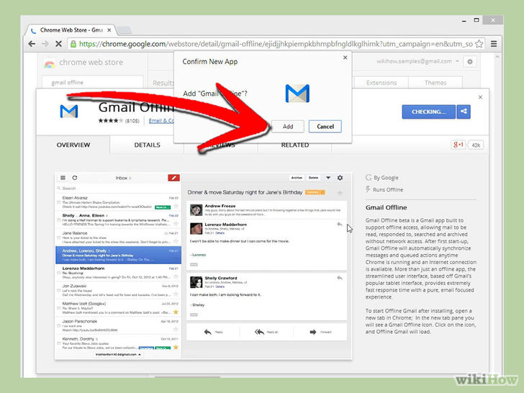Click the gmail offline search field

click(x=93, y=82)
